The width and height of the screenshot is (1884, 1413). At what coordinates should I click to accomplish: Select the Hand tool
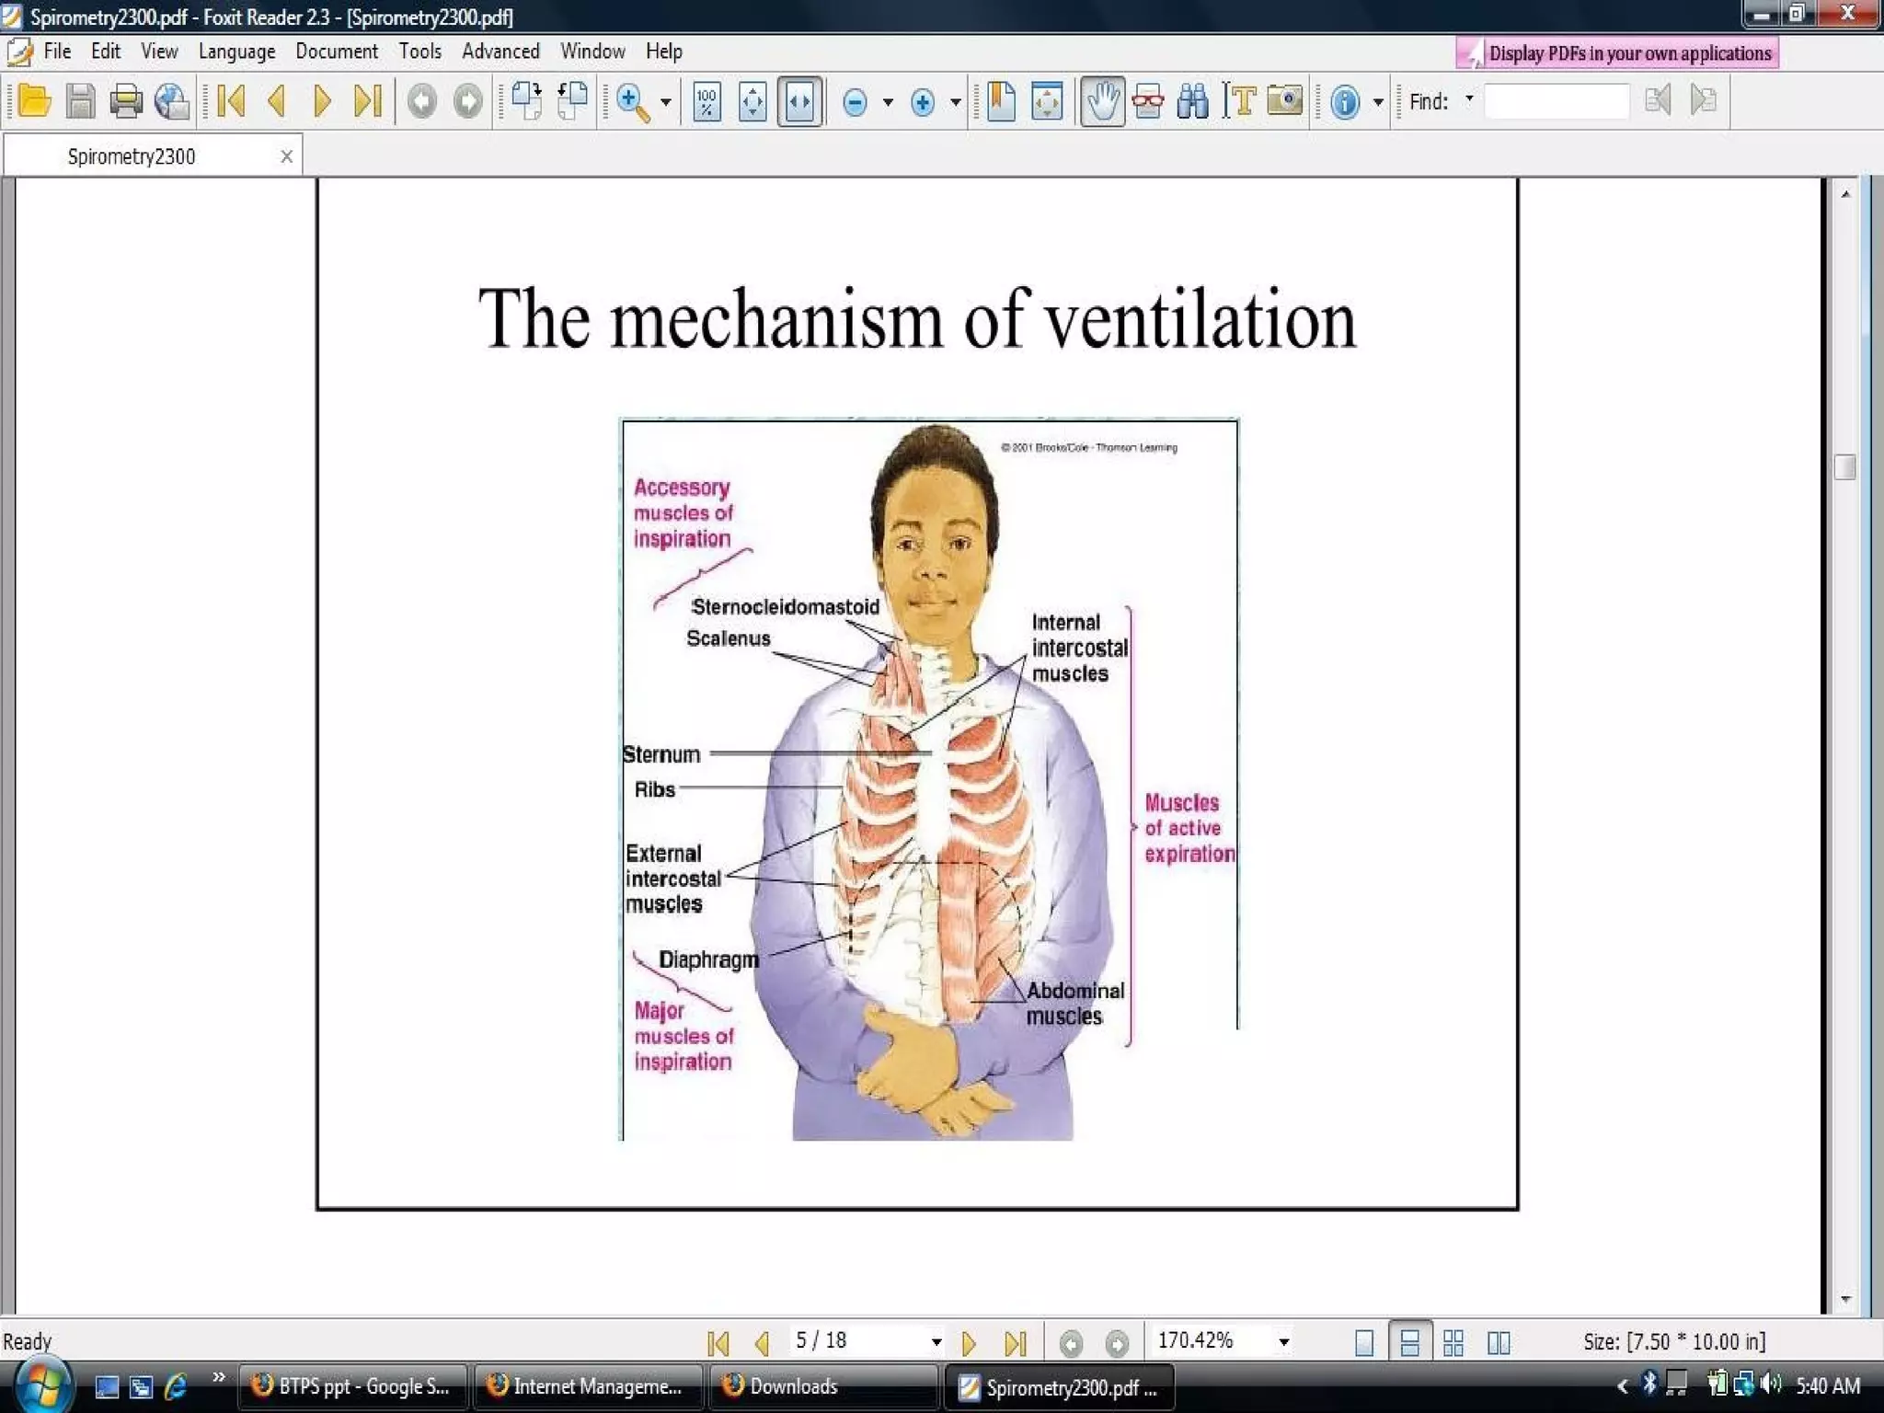coord(1102,100)
